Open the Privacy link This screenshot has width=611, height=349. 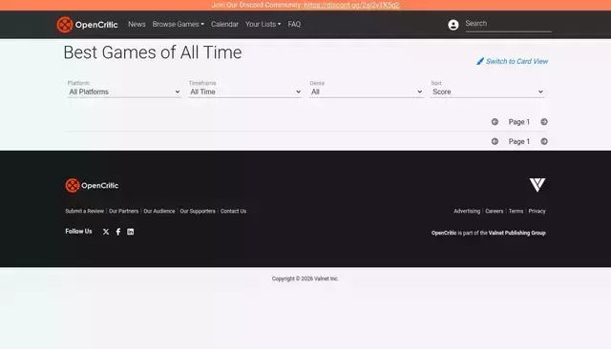point(537,211)
